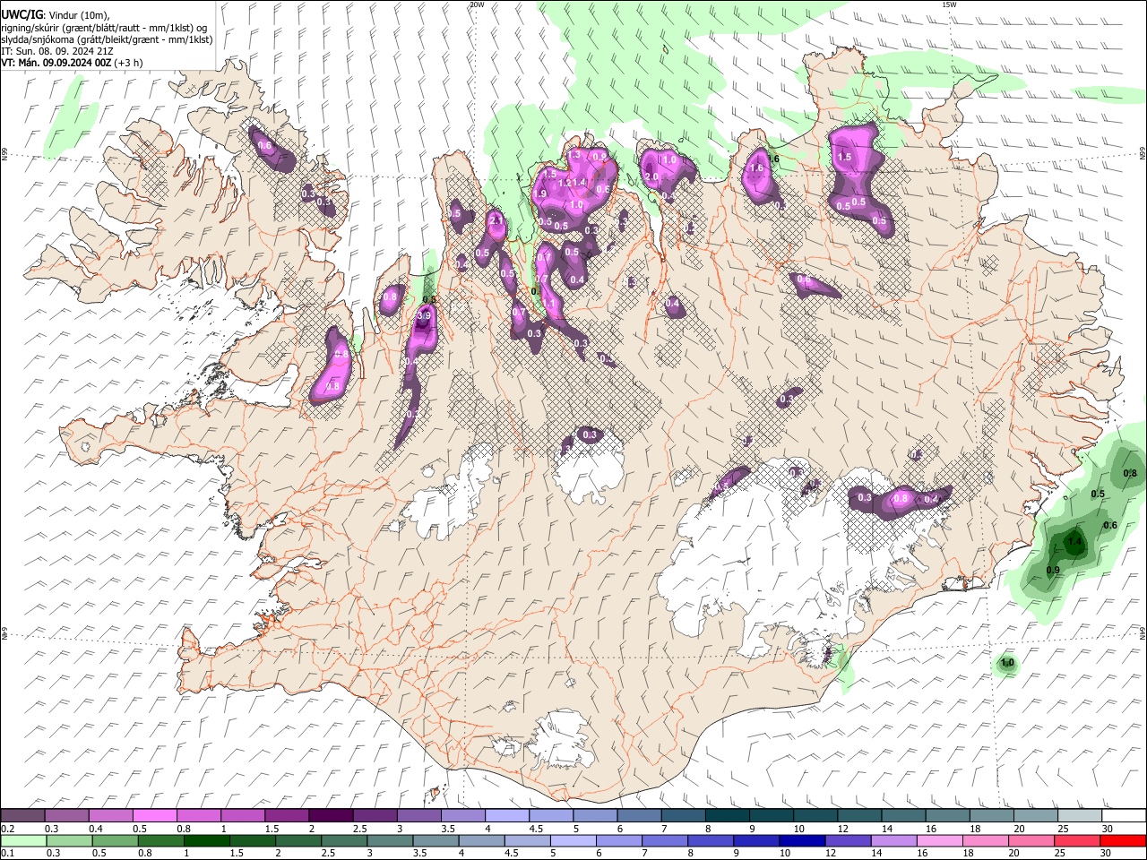Pick snow legend swatch between 0.5 and 0.8
1147x860 pixels.
154,815
